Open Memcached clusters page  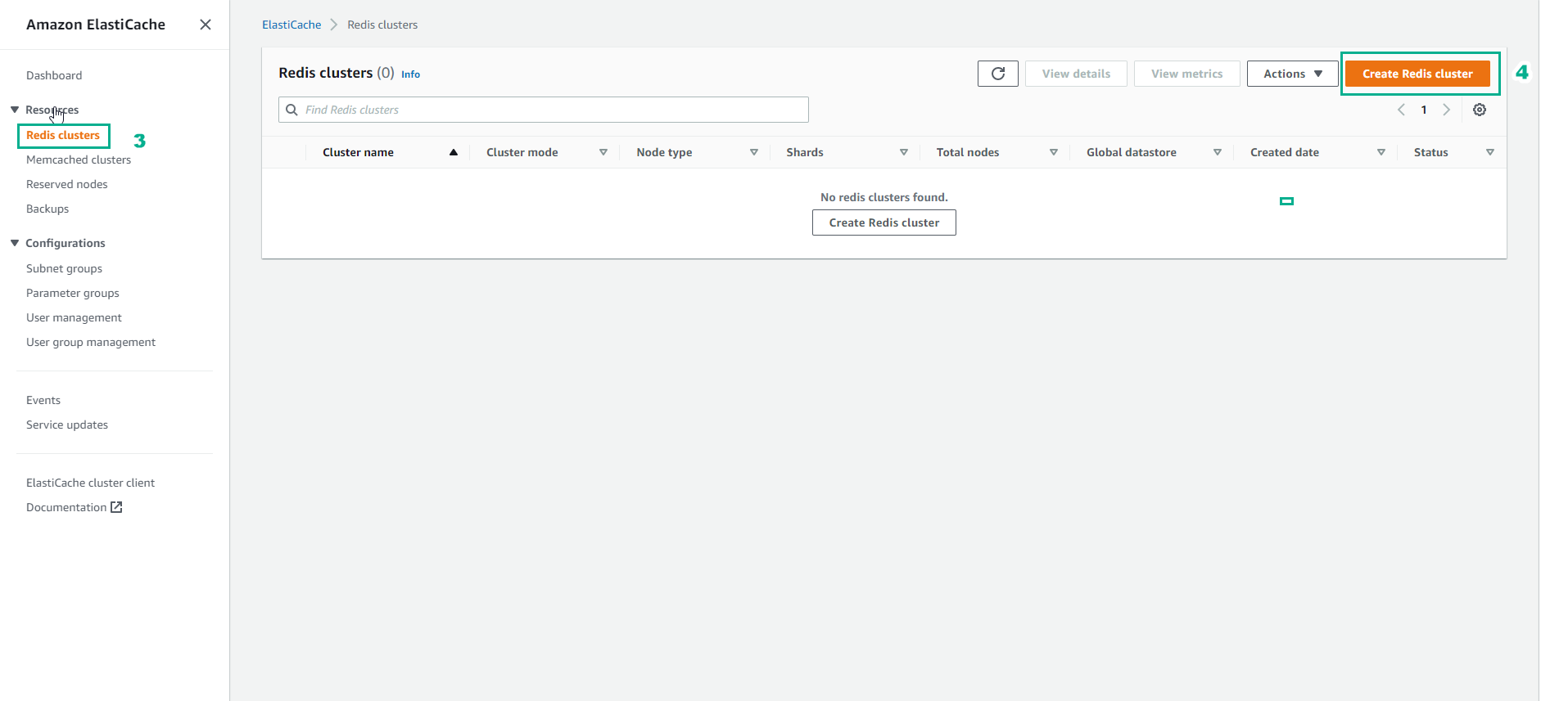(79, 160)
